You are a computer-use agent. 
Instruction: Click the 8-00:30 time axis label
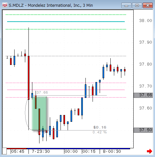[112, 152]
